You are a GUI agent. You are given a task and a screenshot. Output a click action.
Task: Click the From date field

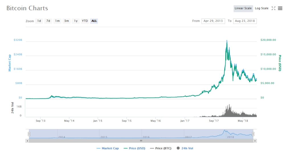[x=213, y=21]
